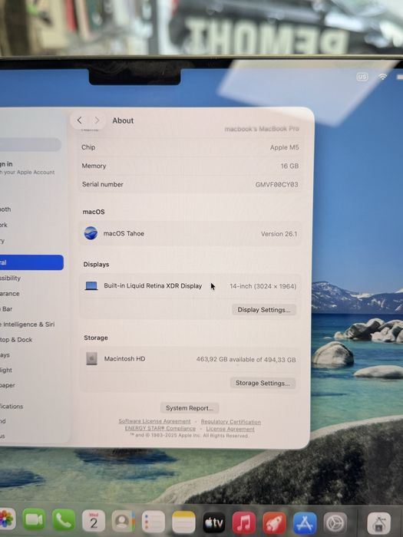Screen dimensions: 403x537
Task: Open the System Report button
Action: click(190, 408)
